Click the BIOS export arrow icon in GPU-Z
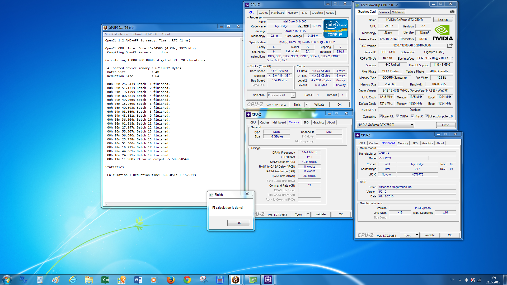 450,46
